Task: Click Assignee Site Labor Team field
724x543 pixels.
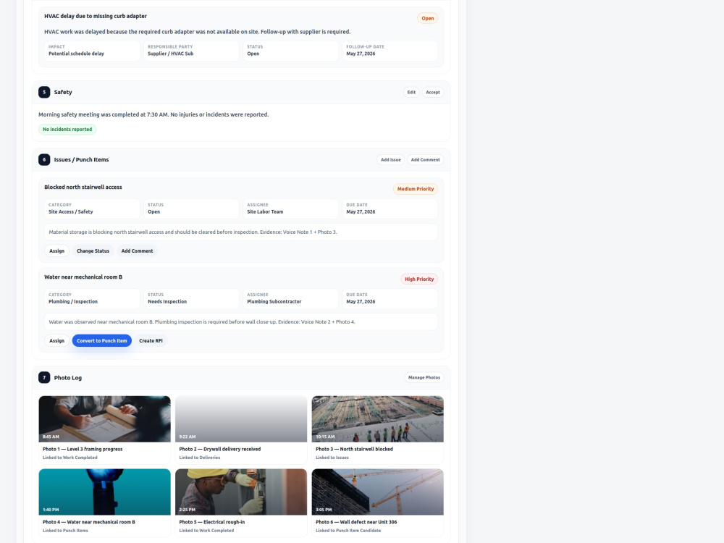Action: click(x=290, y=209)
